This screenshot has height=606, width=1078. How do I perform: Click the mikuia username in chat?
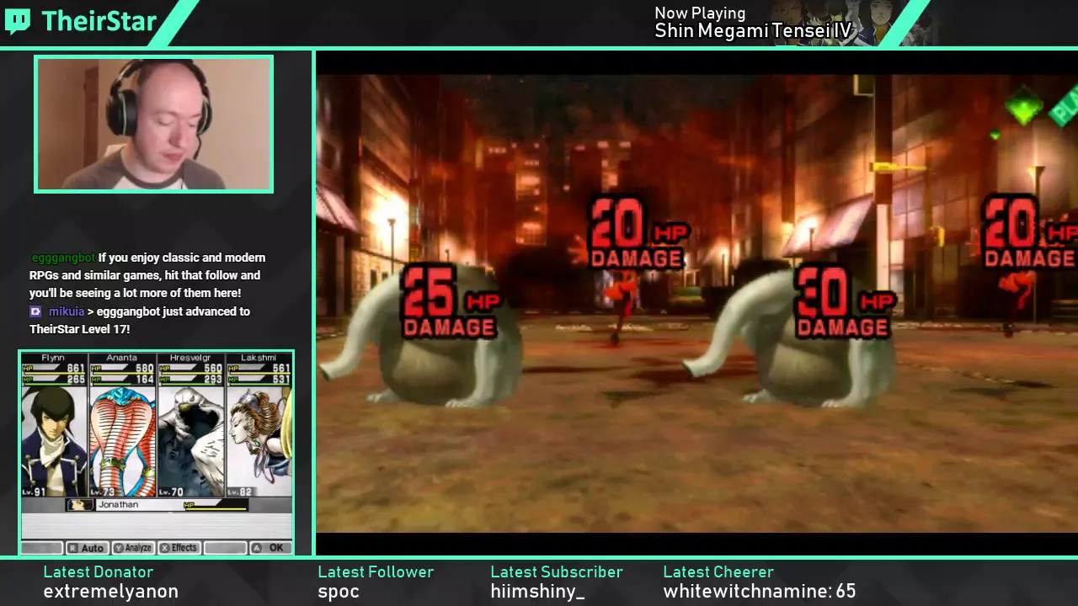(67, 311)
